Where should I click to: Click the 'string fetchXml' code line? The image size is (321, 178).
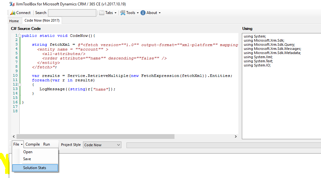(x=135, y=44)
